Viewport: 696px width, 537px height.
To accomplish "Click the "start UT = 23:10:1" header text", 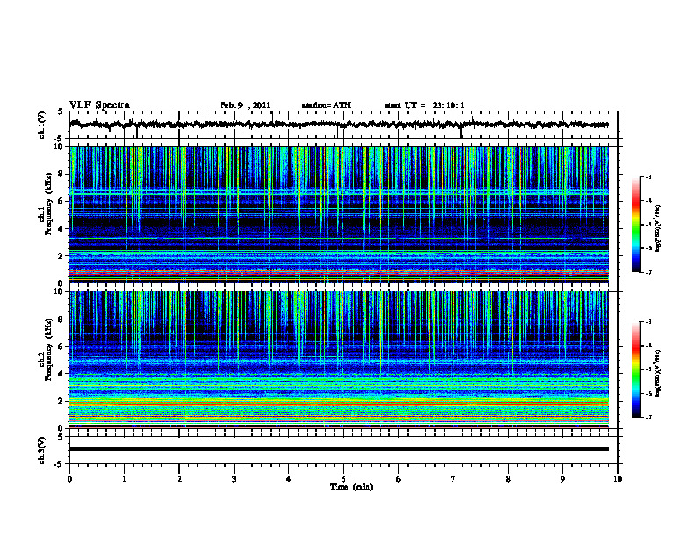I will (424, 105).
